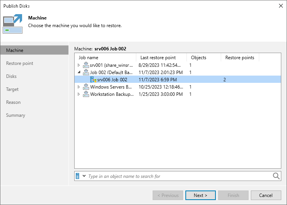Click the date 11/7/2023 6:59 PM
Viewport: 287px width, 205px height.
158,79
